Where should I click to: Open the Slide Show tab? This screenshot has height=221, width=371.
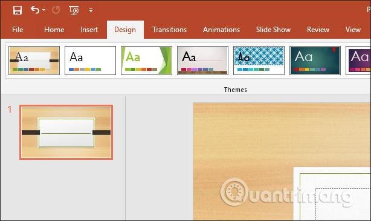[273, 30]
